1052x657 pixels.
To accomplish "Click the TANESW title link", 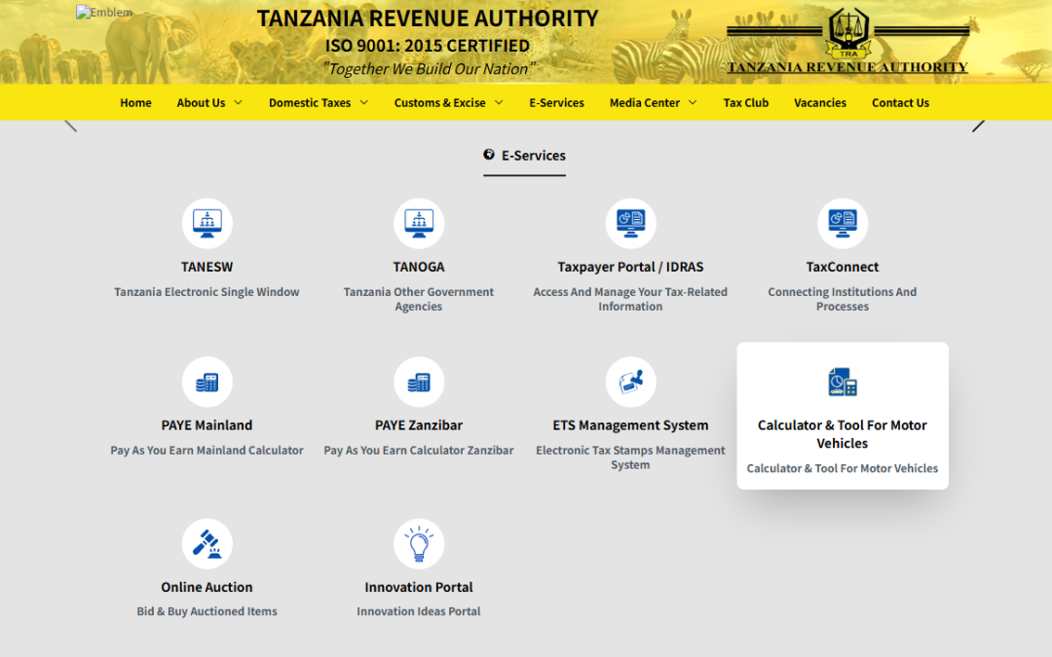I will pos(207,267).
